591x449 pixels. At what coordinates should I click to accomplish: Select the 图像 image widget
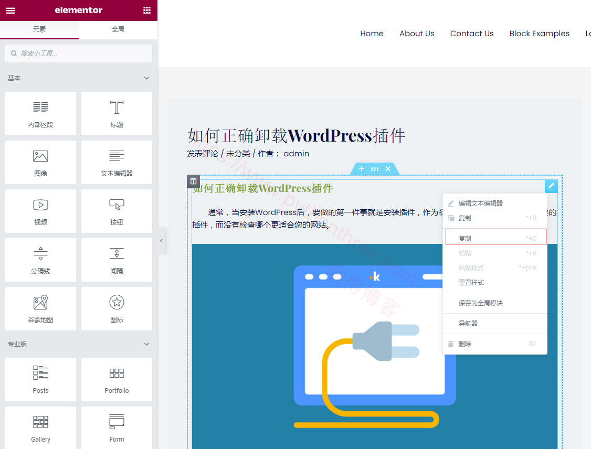41,163
